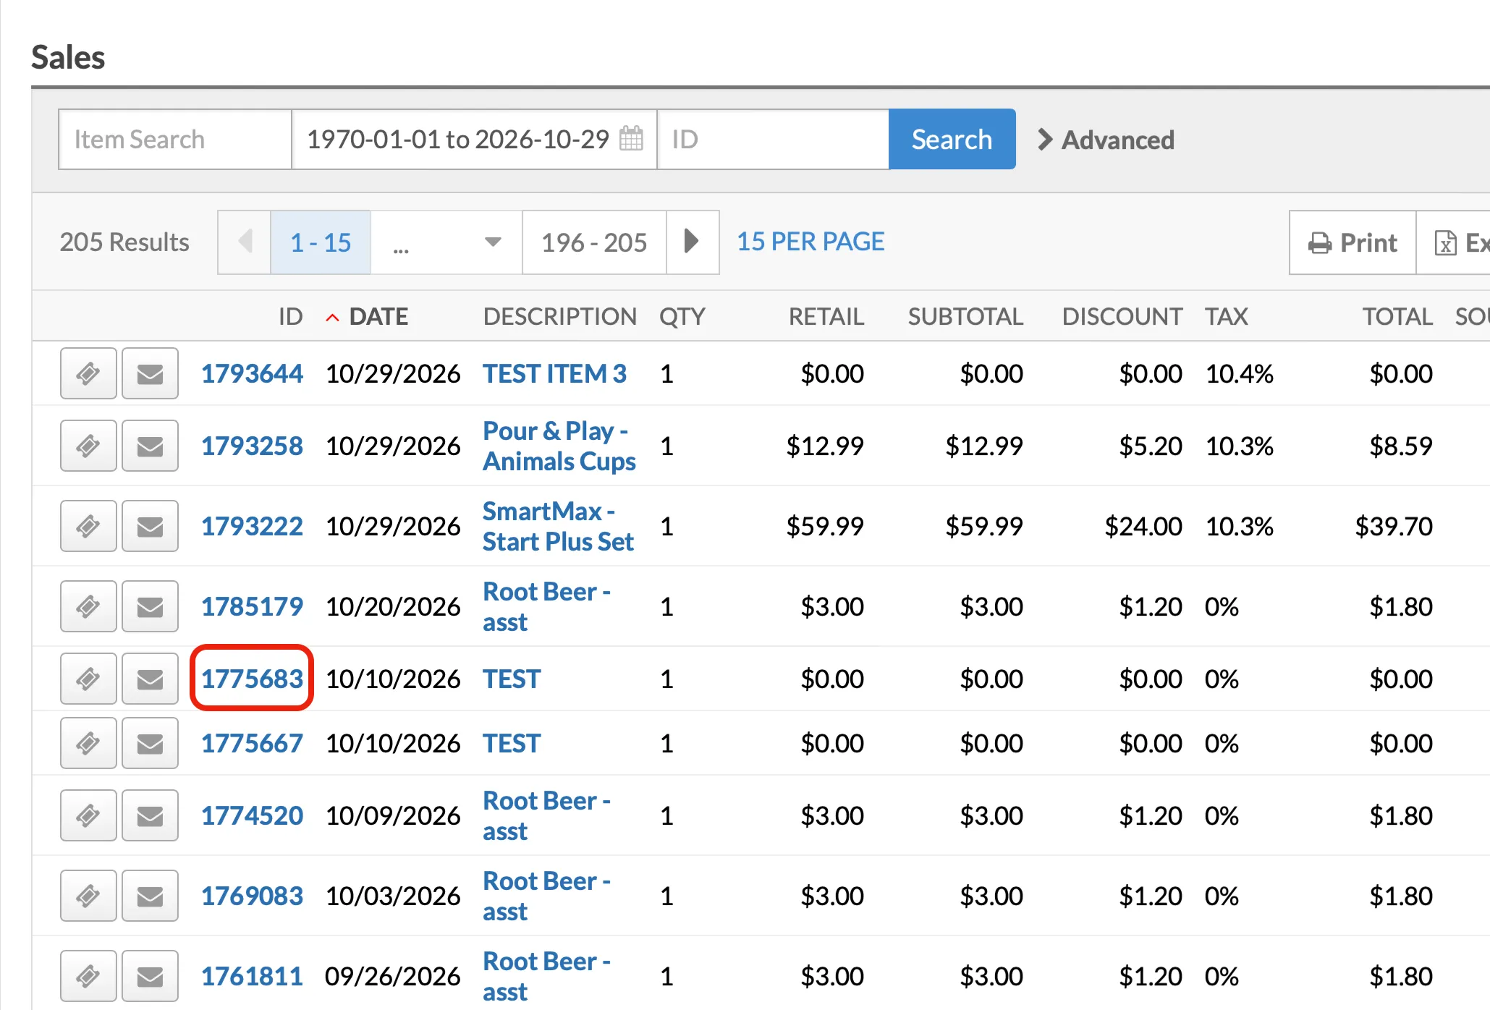This screenshot has width=1490, height=1010.
Task: Jump to the 196 - 205 page range
Action: coord(594,242)
